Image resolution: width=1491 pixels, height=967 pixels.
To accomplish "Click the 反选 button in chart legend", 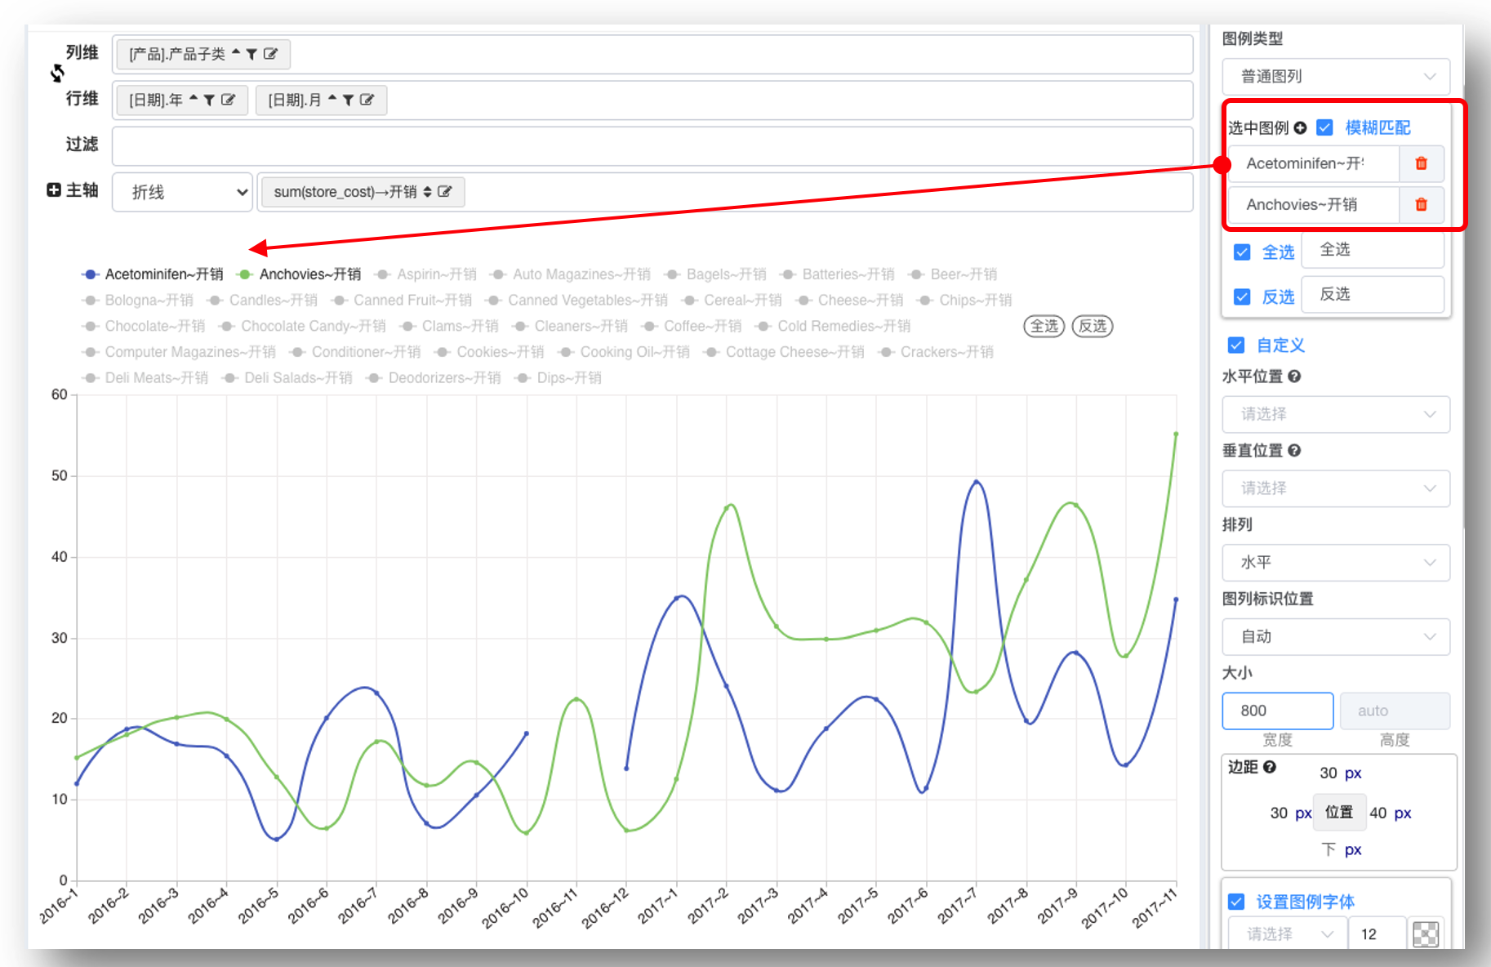I will (1092, 326).
